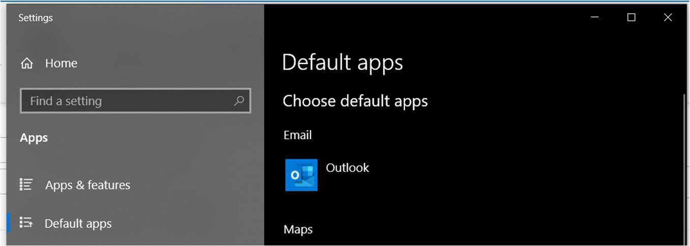Click the Home house icon
The height and width of the screenshot is (246, 690).
(26, 63)
